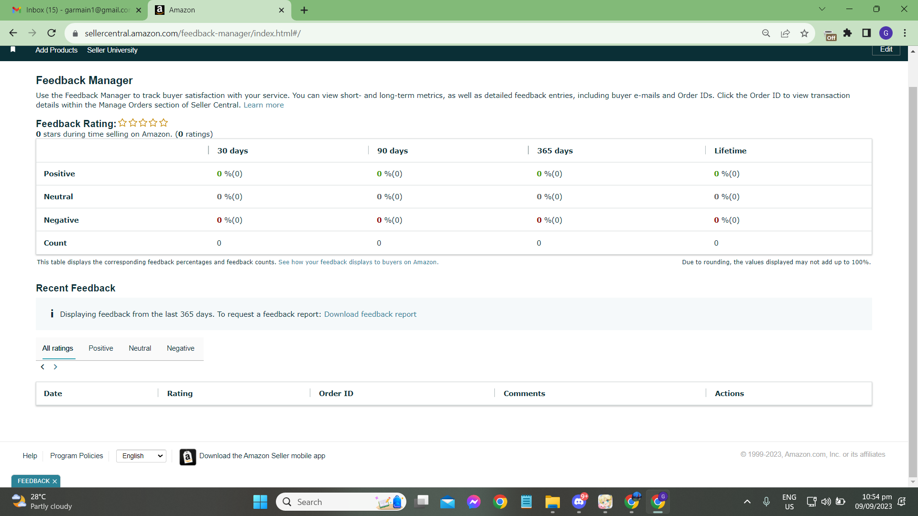Click the browser back arrow
Viewport: 918px width, 516px height.
pos(13,33)
